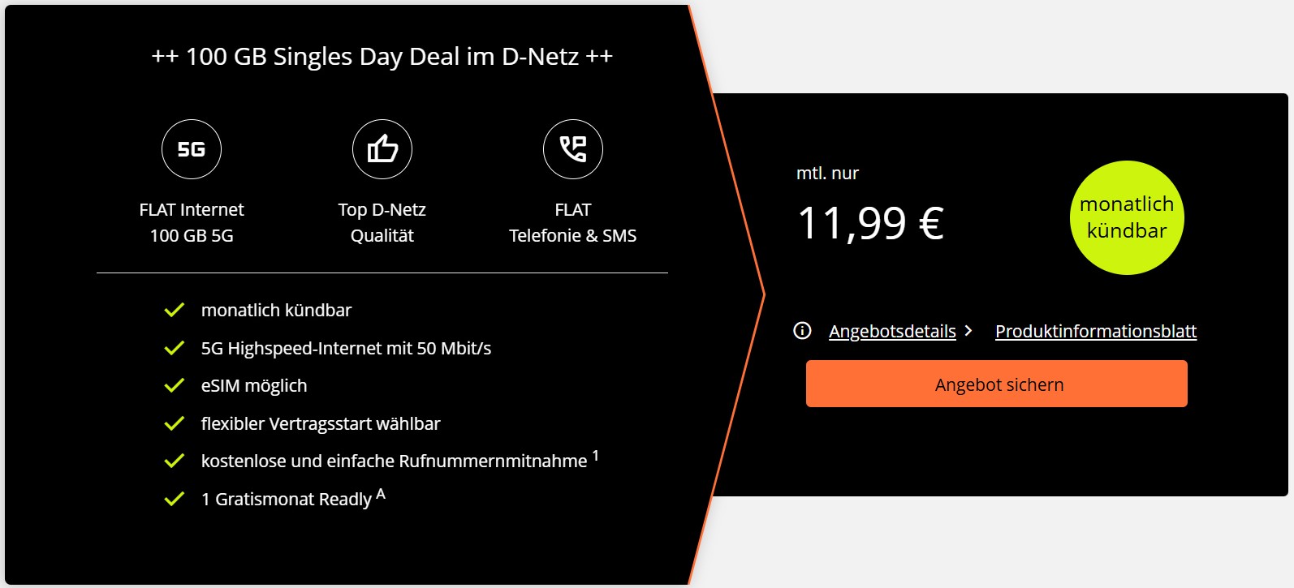1294x588 pixels.
Task: Open the Angebotsdetails link
Action: [x=892, y=331]
